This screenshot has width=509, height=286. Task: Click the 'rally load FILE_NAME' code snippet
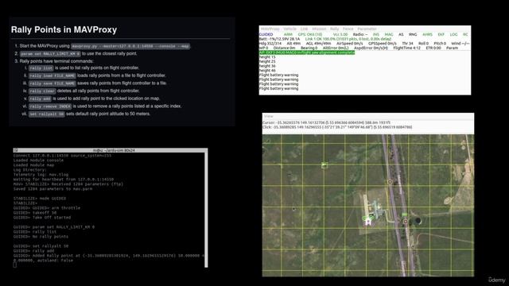(x=52, y=76)
